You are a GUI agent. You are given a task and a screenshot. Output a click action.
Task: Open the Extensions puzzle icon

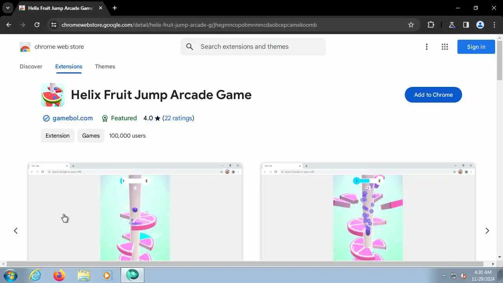pos(431,25)
